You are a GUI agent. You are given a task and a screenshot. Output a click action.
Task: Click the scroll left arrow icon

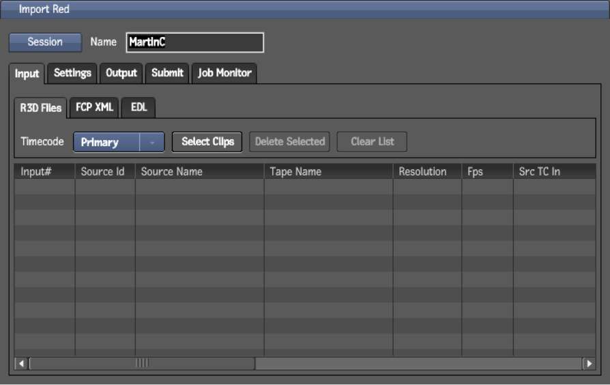(21, 363)
